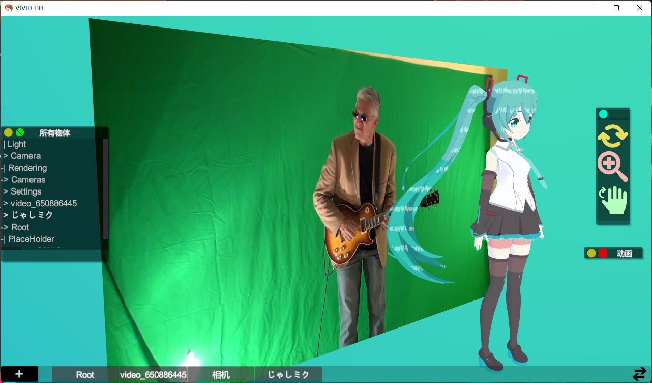Click the horizontal scrollbar under the object list
This screenshot has height=383, width=652.
pyautogui.click(x=11, y=249)
